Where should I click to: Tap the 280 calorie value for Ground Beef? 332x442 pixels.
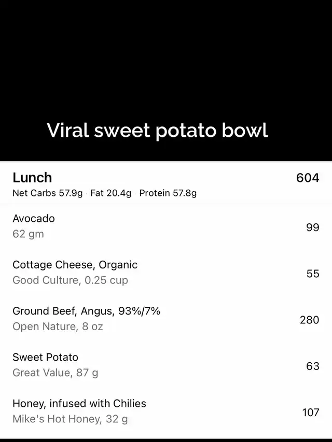(x=309, y=320)
